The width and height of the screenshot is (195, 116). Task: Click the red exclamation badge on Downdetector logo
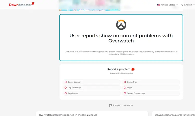(33, 3)
